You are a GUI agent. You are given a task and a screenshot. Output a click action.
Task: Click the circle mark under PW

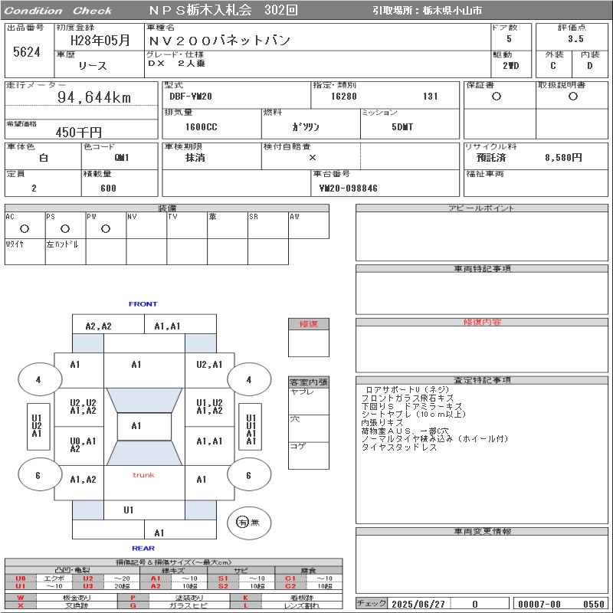[x=106, y=228]
